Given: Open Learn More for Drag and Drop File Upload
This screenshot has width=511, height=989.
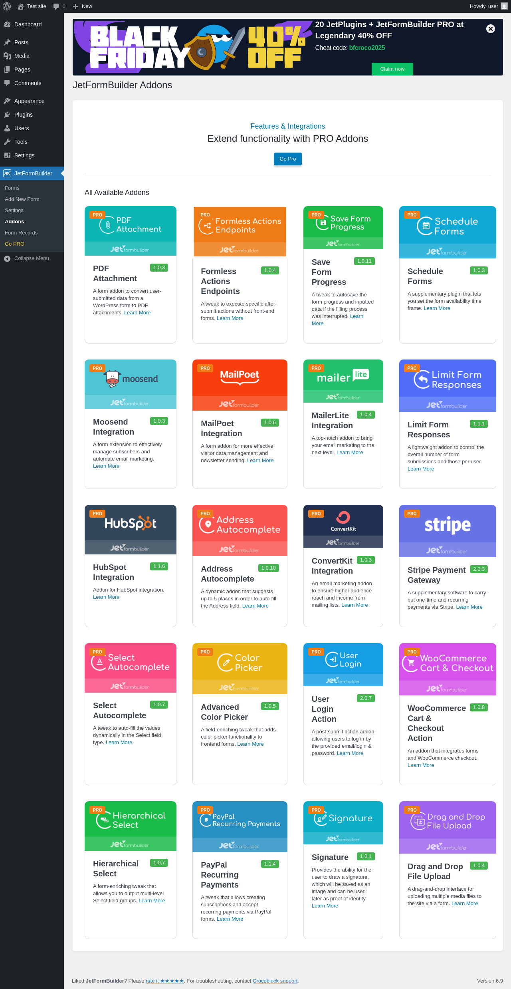Looking at the screenshot, I should pyautogui.click(x=465, y=904).
